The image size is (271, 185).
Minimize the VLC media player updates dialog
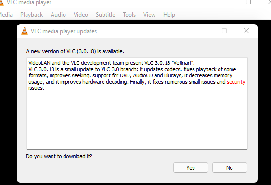[x=203, y=31]
